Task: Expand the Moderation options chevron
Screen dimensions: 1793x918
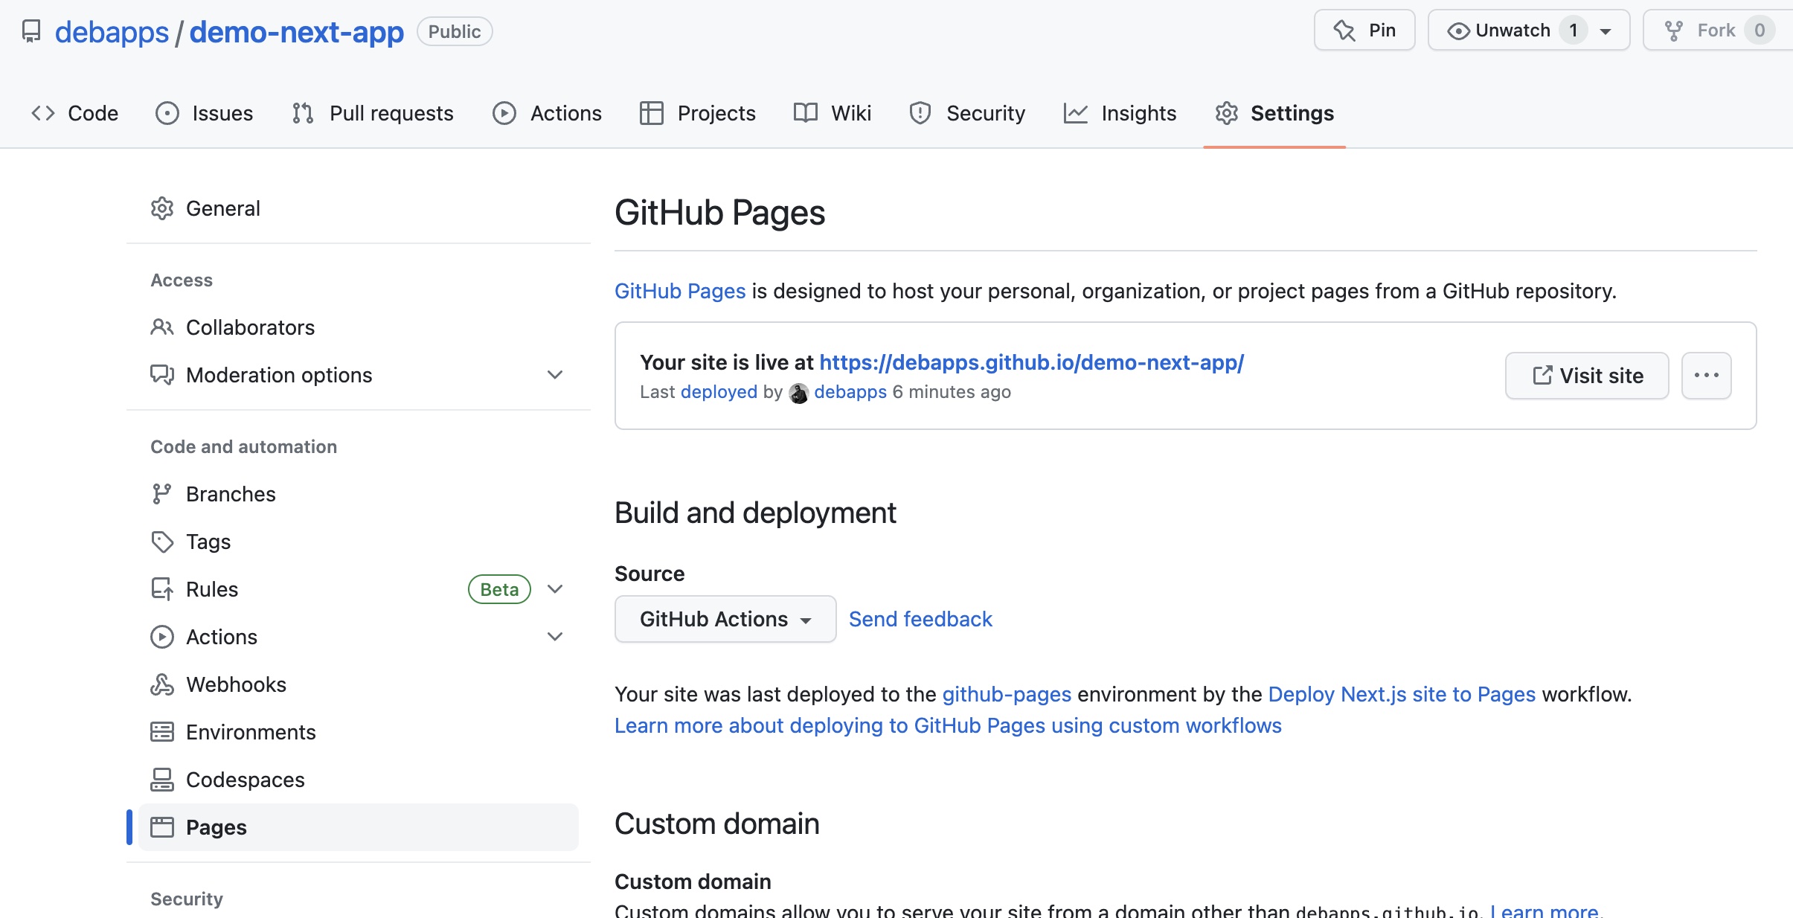Action: (x=555, y=374)
